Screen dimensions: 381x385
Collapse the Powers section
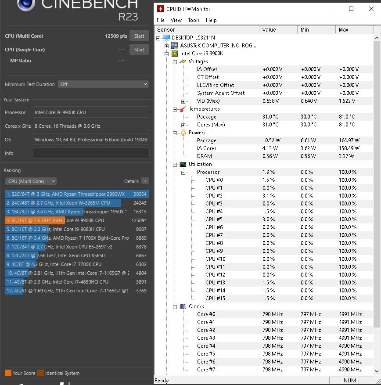coord(175,133)
